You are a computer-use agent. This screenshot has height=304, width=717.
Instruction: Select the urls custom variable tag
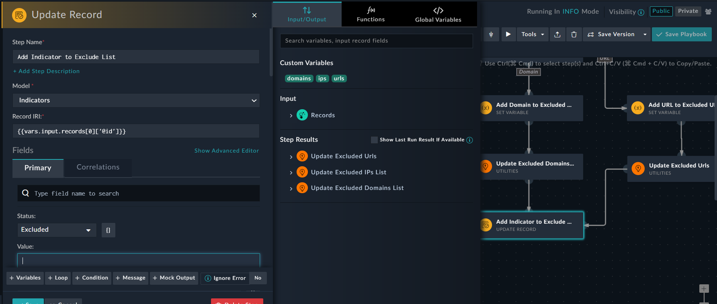[339, 78]
